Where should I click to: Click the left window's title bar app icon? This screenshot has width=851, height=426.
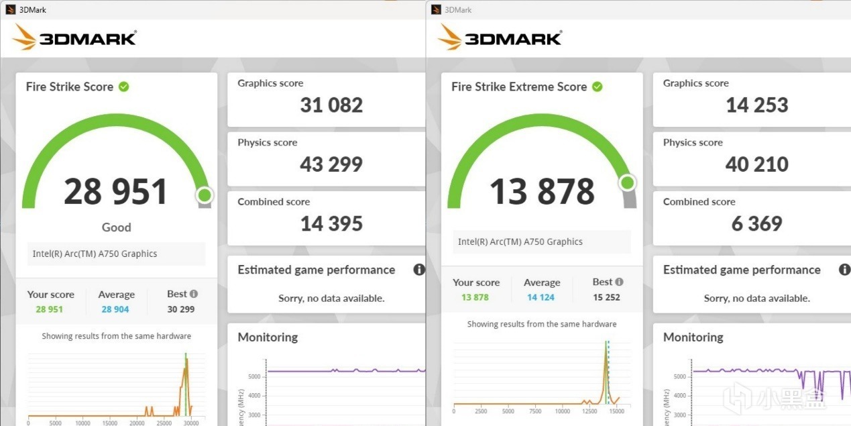10,9
